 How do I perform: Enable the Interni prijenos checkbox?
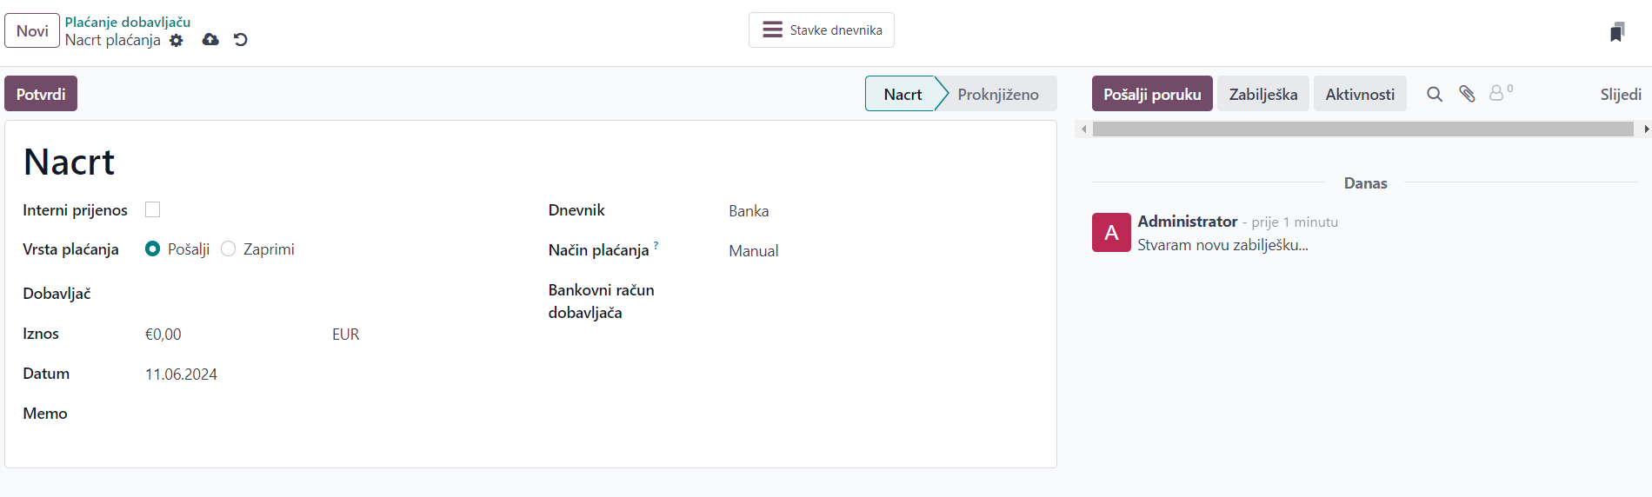pos(153,209)
